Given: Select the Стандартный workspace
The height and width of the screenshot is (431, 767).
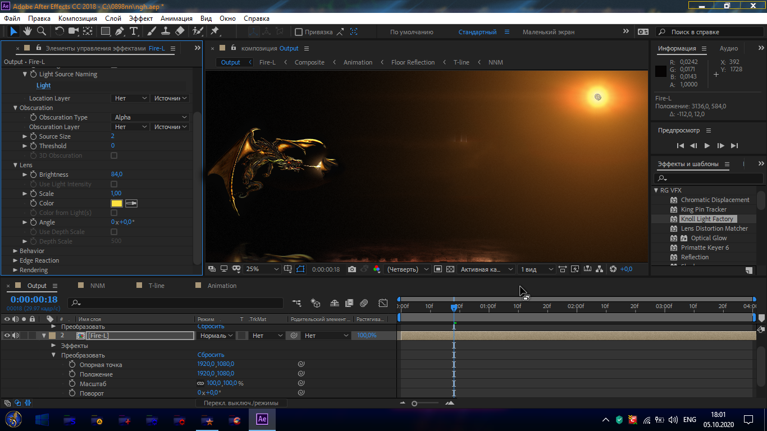Looking at the screenshot, I should 477,32.
